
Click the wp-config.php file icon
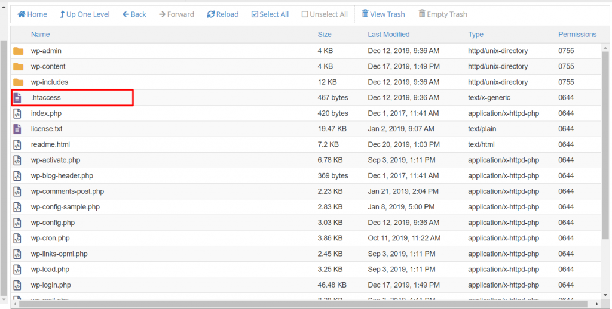pos(18,223)
